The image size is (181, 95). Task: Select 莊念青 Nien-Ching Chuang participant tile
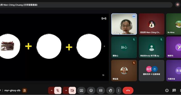click(x=152, y=24)
